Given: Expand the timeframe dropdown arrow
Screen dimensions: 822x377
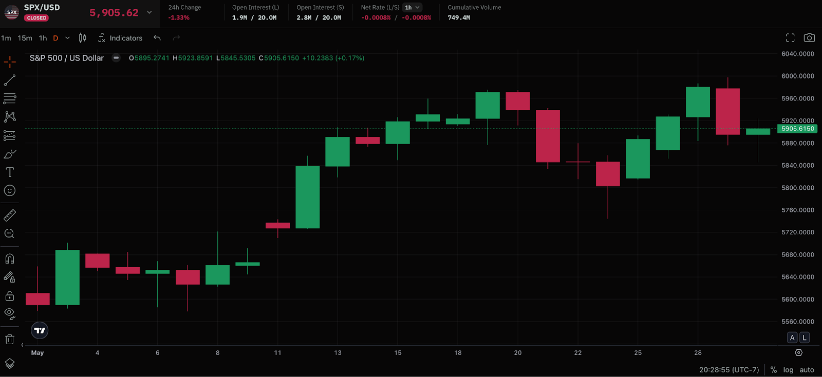Looking at the screenshot, I should point(67,38).
